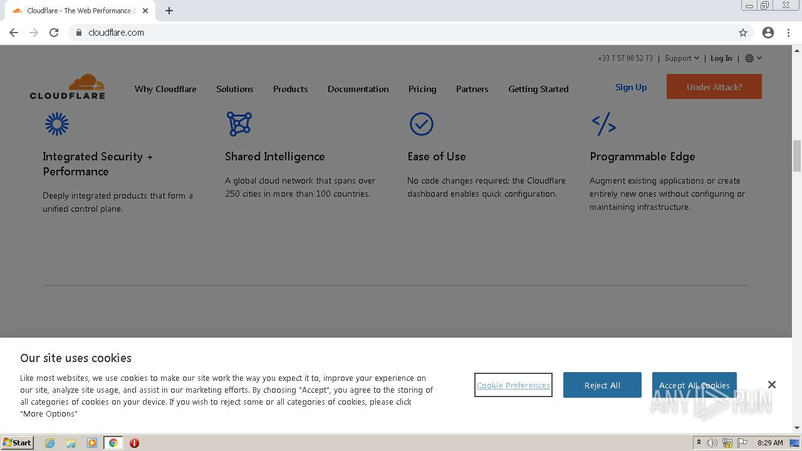The height and width of the screenshot is (451, 802).
Task: Dismiss the cookie banner with X
Action: tap(772, 385)
